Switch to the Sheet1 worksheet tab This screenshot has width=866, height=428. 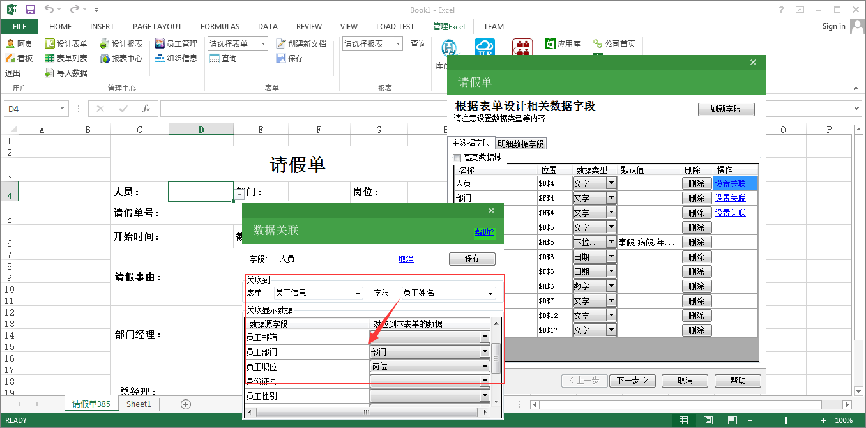pos(139,404)
